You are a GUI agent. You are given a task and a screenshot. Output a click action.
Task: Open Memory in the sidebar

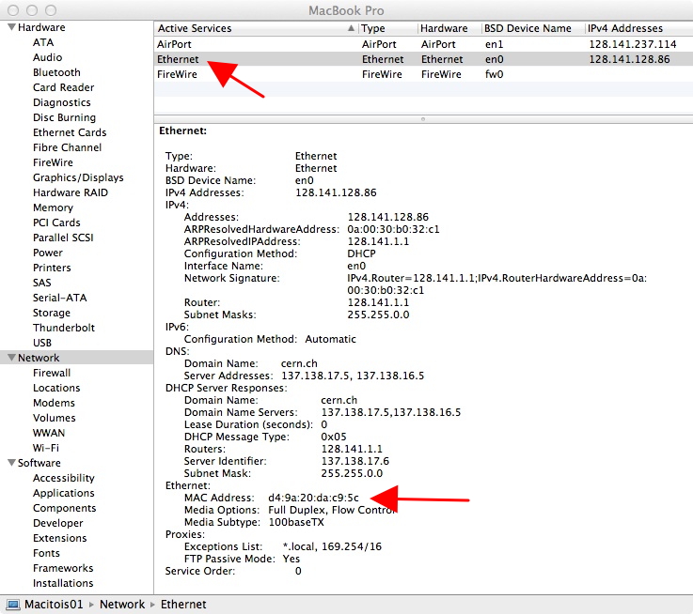pos(53,207)
